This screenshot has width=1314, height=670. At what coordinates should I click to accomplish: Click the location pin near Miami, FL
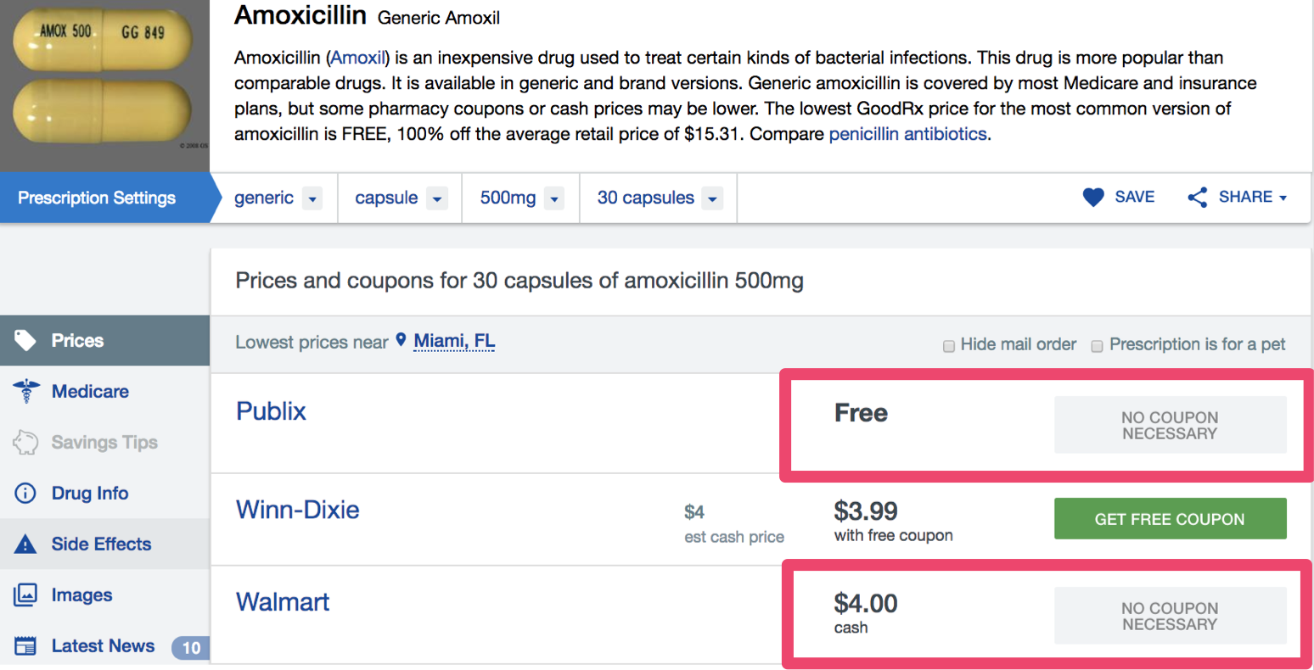[x=401, y=340]
